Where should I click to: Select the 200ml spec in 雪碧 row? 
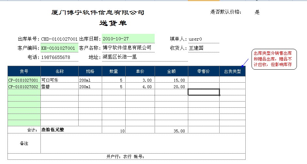85,87
